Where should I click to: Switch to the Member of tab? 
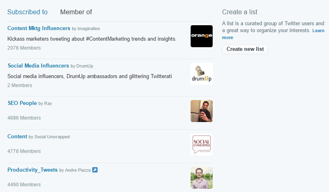coord(76,12)
